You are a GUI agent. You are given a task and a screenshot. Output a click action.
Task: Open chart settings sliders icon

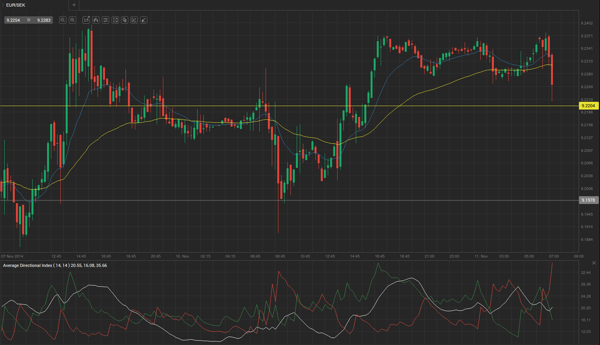tap(105, 20)
